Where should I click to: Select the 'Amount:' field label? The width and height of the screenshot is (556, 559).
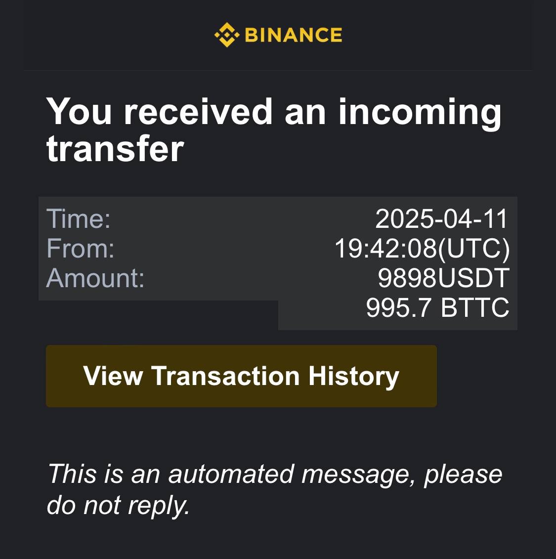click(95, 278)
